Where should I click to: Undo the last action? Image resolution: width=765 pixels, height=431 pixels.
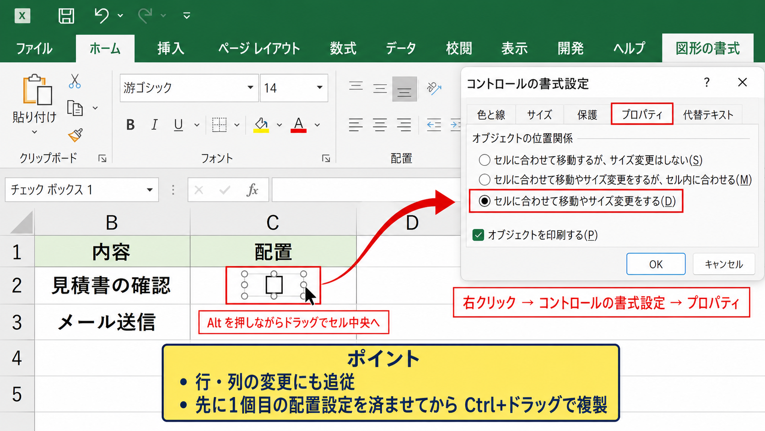(101, 16)
